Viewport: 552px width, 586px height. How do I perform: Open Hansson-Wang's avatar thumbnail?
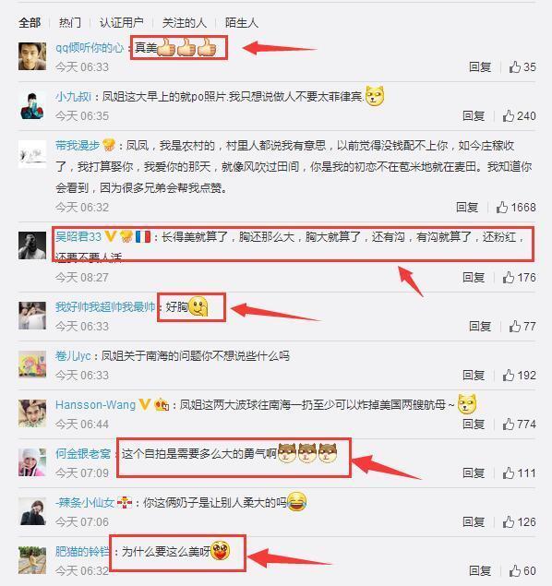pyautogui.click(x=32, y=413)
